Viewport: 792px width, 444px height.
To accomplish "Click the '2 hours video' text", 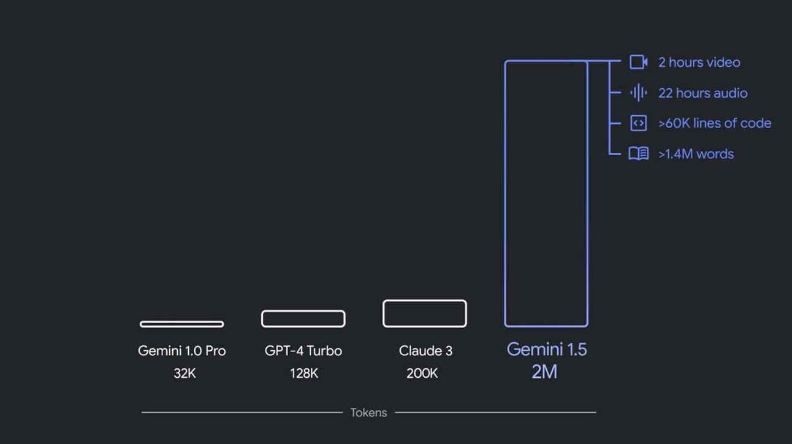I will (699, 62).
